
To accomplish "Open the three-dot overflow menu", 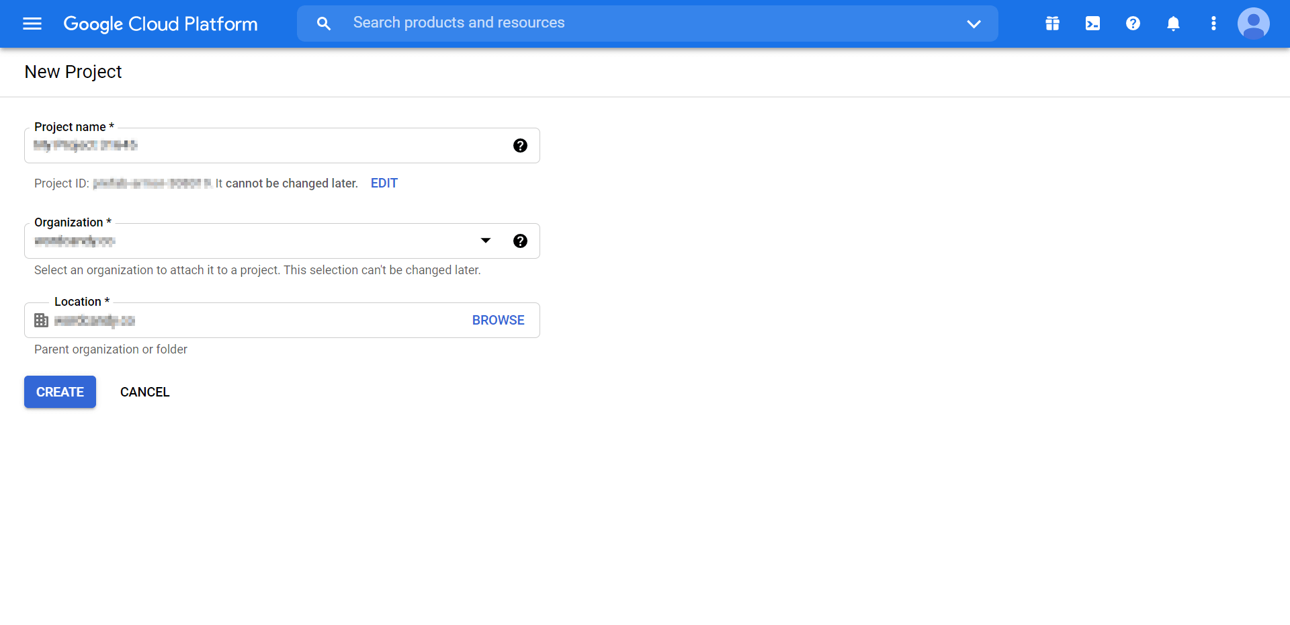I will click(x=1213, y=24).
